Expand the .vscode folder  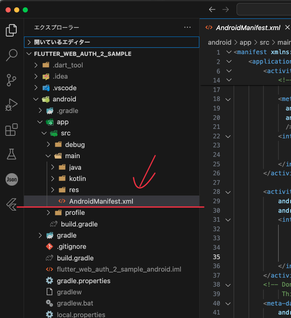point(111,88)
